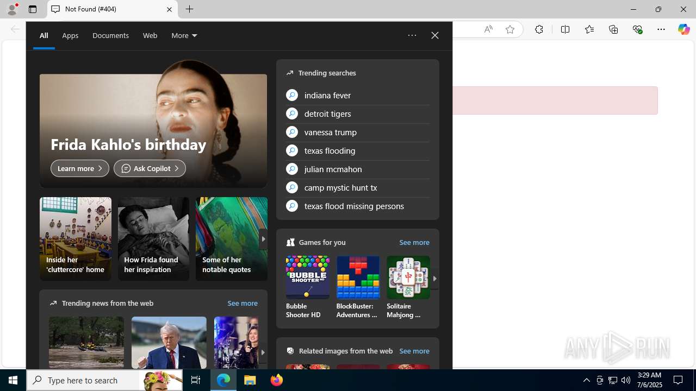Open Solitaire Mahjong game
The height and width of the screenshot is (391, 696).
click(408, 287)
